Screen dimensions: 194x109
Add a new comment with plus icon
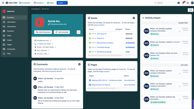pos(79,64)
